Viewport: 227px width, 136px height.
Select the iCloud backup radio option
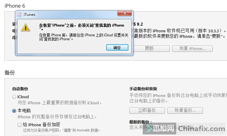14,97
